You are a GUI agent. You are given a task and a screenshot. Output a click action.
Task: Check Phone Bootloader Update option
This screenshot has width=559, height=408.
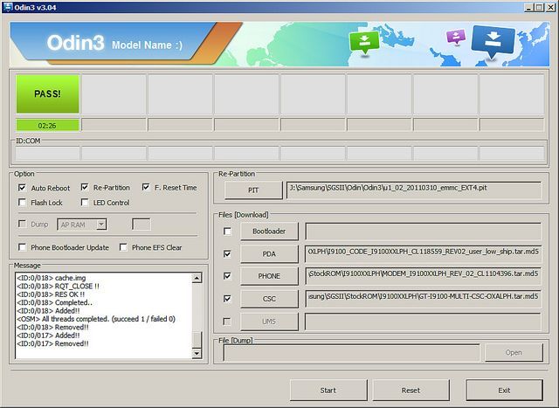point(22,246)
